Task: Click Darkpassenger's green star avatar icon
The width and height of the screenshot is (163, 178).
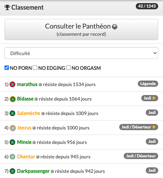Action: 12,171
